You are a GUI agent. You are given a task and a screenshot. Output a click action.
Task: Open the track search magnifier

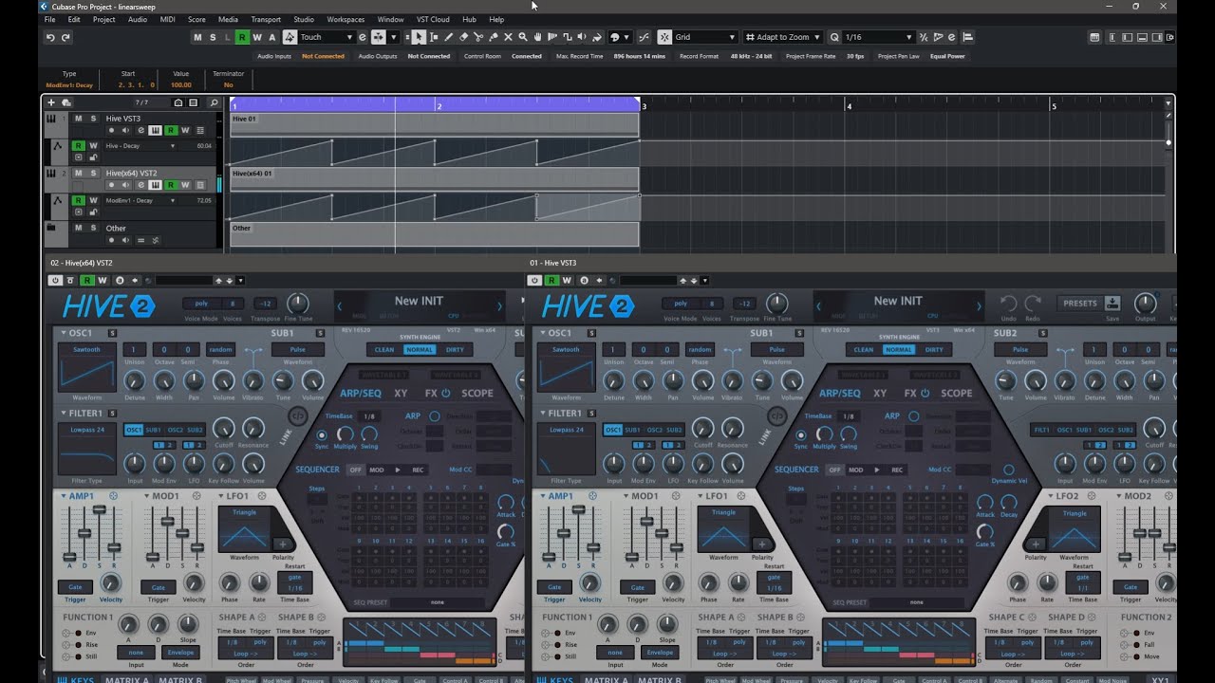pyautogui.click(x=214, y=102)
